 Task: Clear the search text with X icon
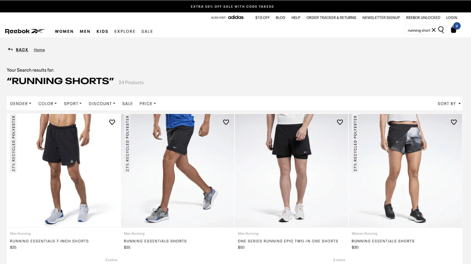[x=434, y=30]
